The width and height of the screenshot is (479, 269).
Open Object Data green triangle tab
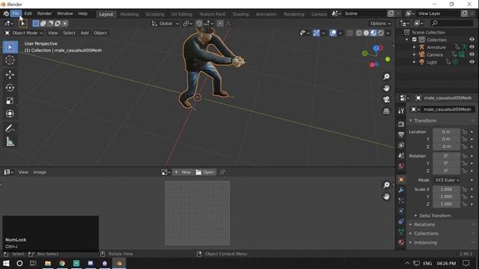[x=401, y=232]
